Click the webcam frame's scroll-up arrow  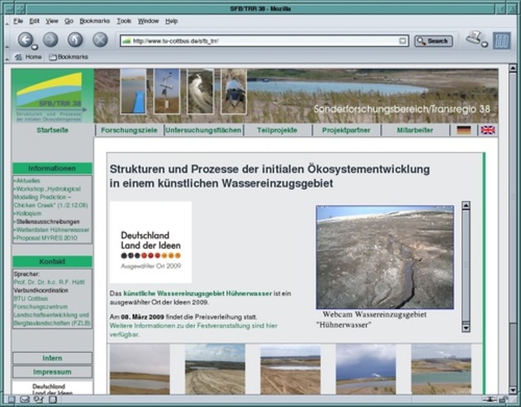click(466, 205)
